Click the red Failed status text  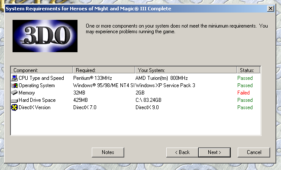pos(243,93)
